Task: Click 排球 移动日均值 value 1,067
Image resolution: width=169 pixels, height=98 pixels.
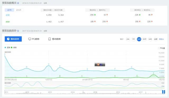Action: (x=61, y=22)
